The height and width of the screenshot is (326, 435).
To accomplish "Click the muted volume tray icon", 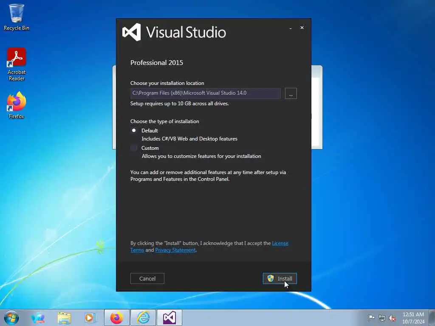I will point(392,318).
